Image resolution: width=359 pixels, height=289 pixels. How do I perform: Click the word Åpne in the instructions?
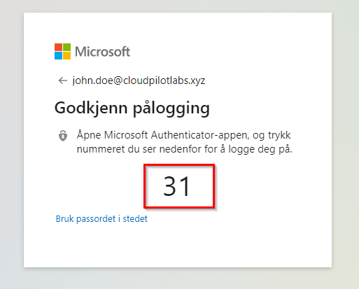[89, 135]
